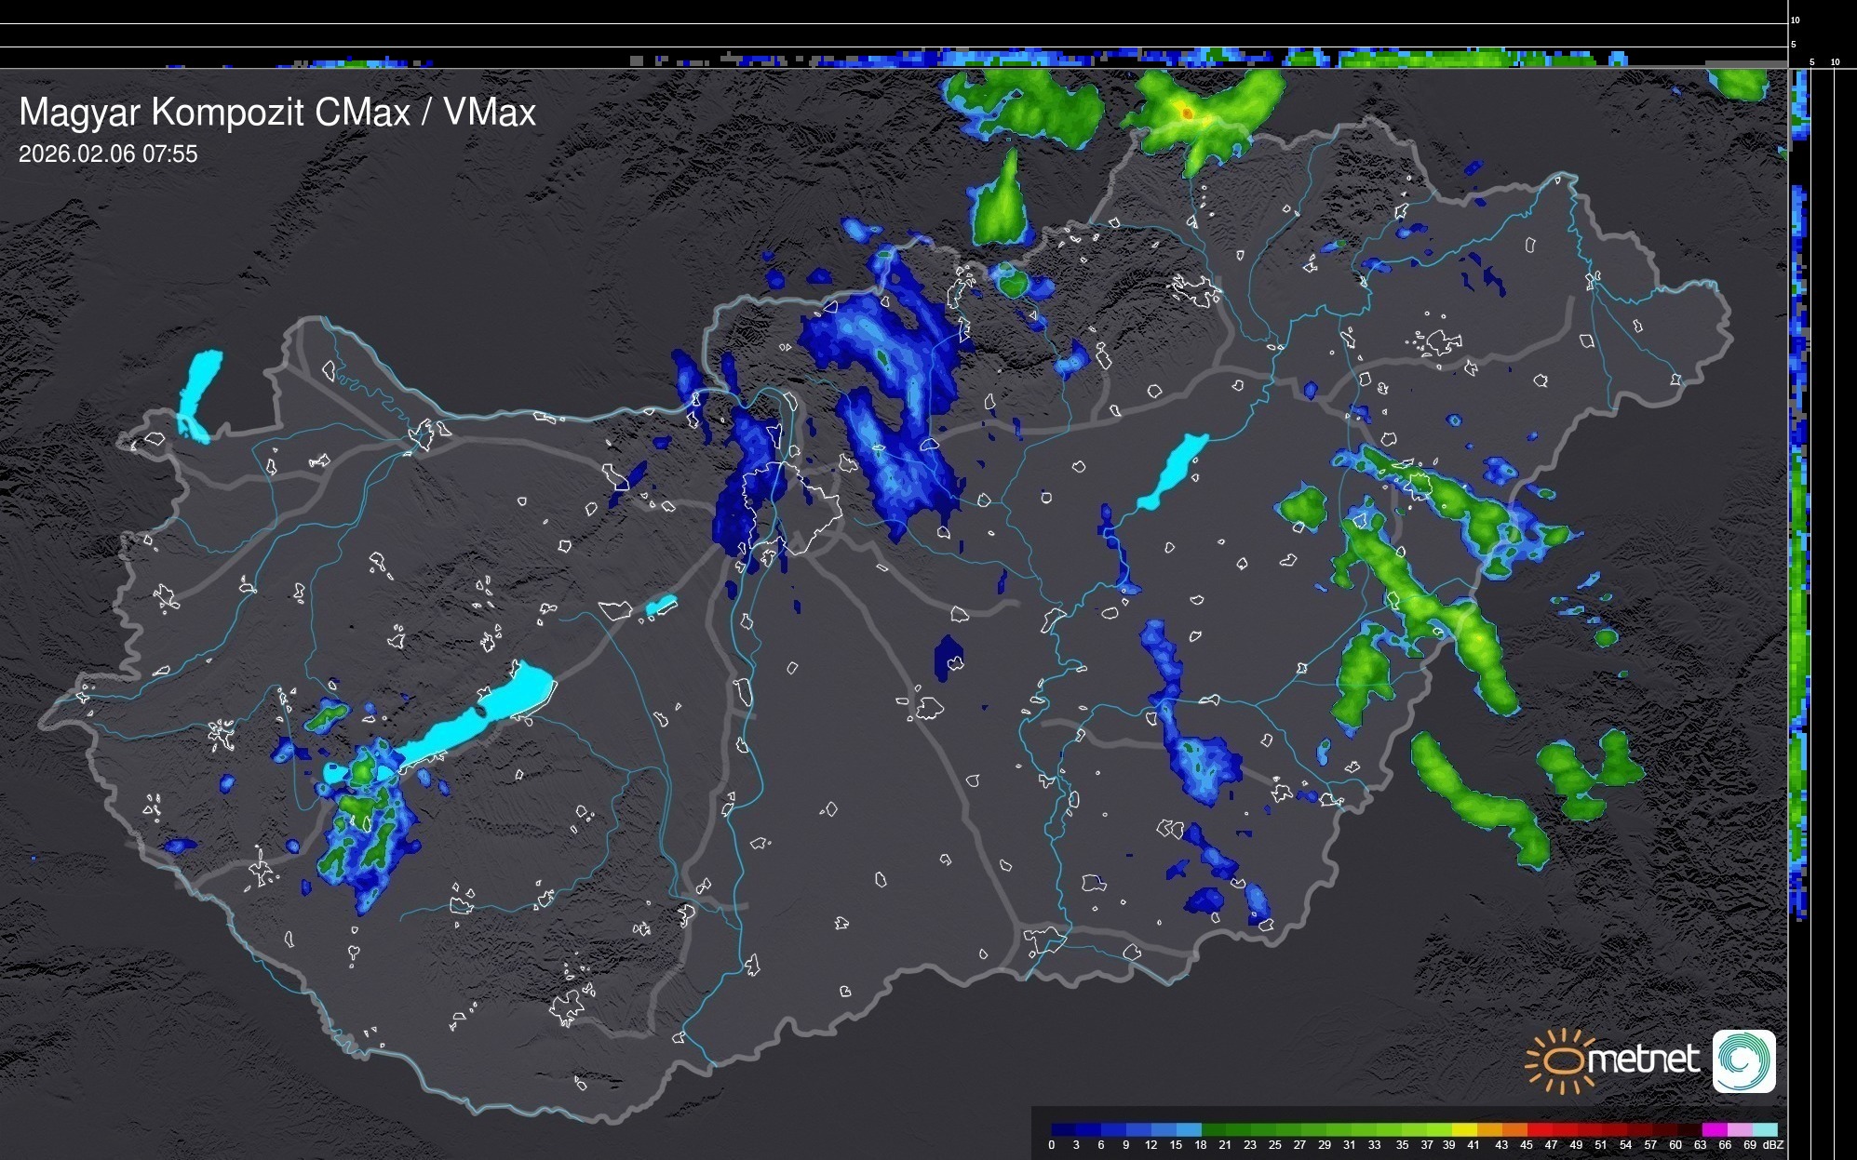Image resolution: width=1857 pixels, height=1160 pixels.
Task: Click the 2026.02.06 07:55 timestamp
Action: coord(108,154)
